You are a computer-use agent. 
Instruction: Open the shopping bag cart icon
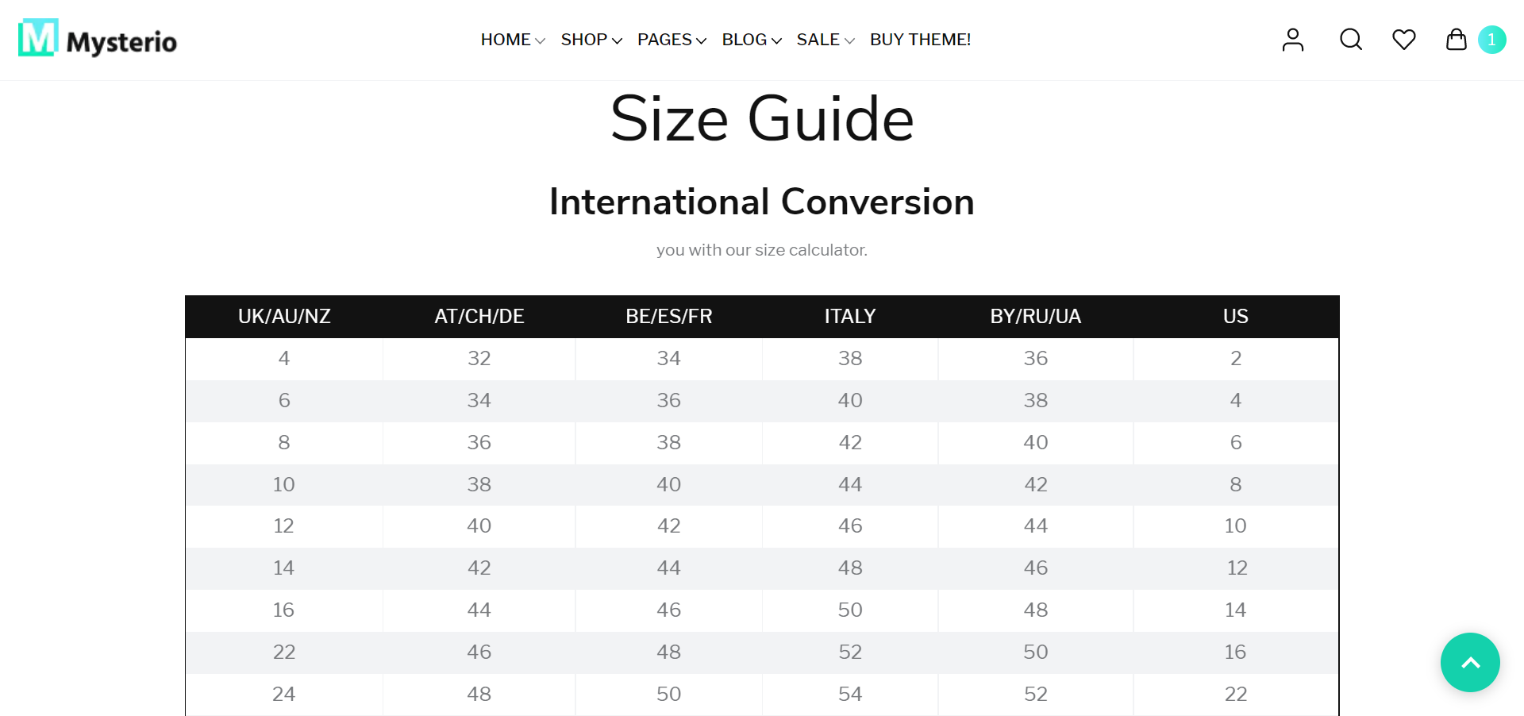point(1456,40)
